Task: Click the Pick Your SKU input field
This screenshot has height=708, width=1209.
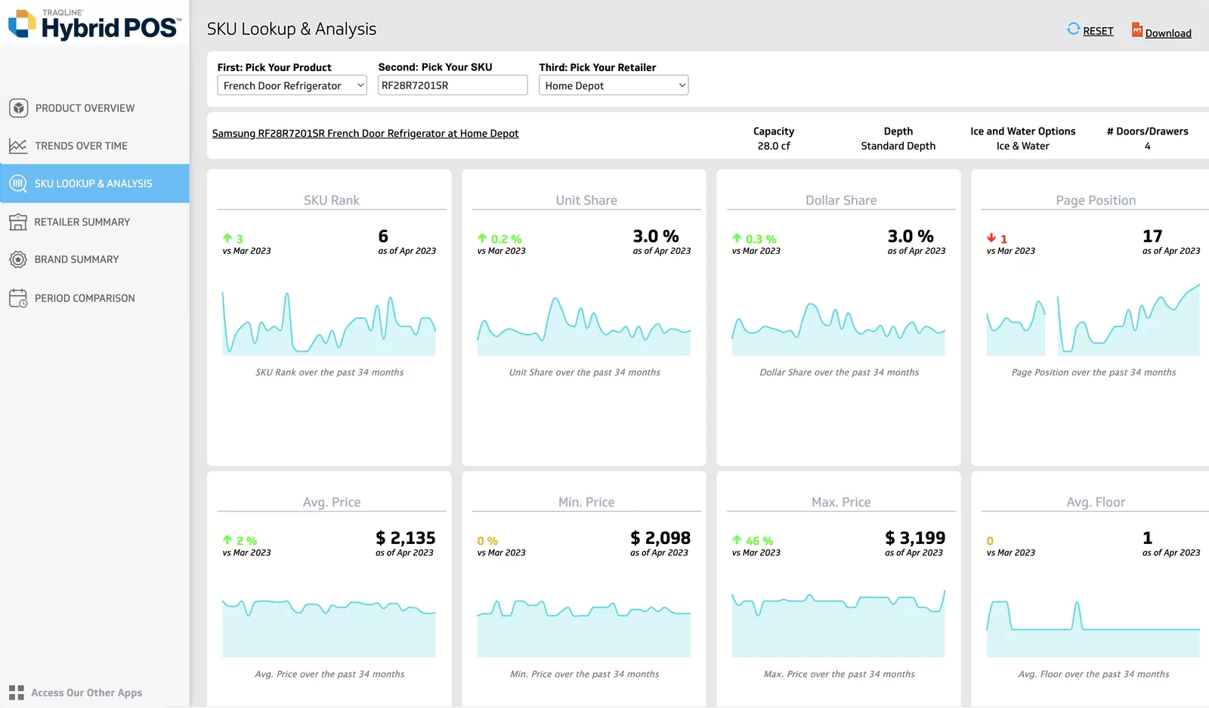Action: click(x=453, y=85)
